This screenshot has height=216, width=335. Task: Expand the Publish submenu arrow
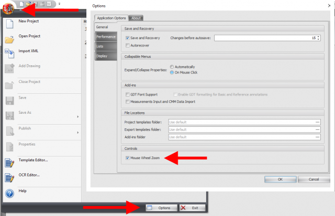coord(78,133)
